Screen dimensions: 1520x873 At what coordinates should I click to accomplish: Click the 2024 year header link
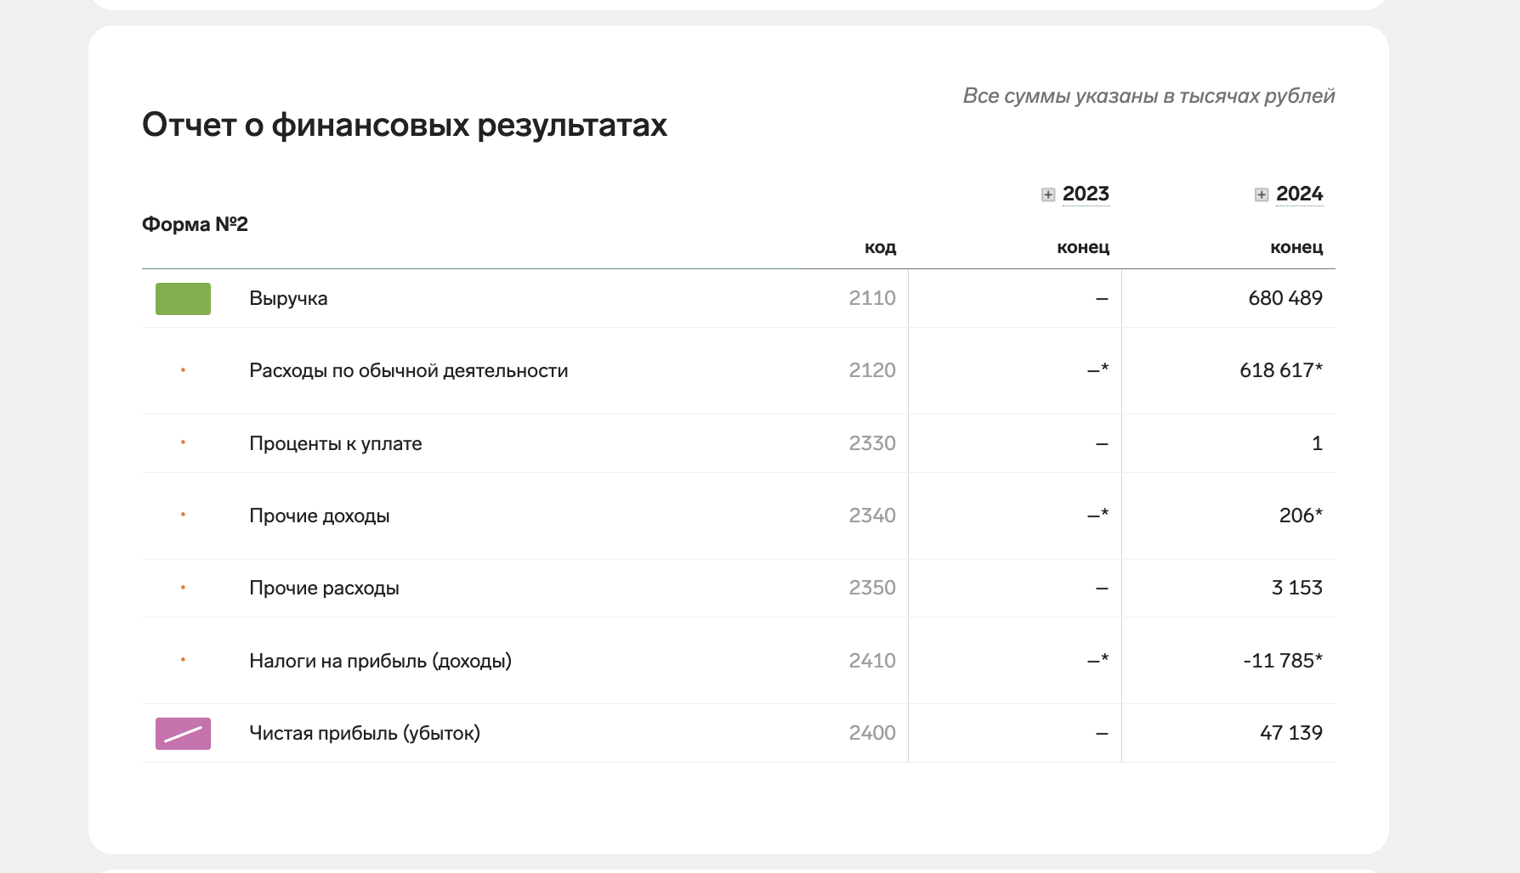pos(1299,194)
